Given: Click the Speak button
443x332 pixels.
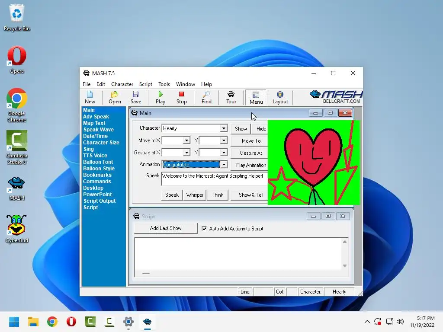Looking at the screenshot, I should tap(172, 195).
